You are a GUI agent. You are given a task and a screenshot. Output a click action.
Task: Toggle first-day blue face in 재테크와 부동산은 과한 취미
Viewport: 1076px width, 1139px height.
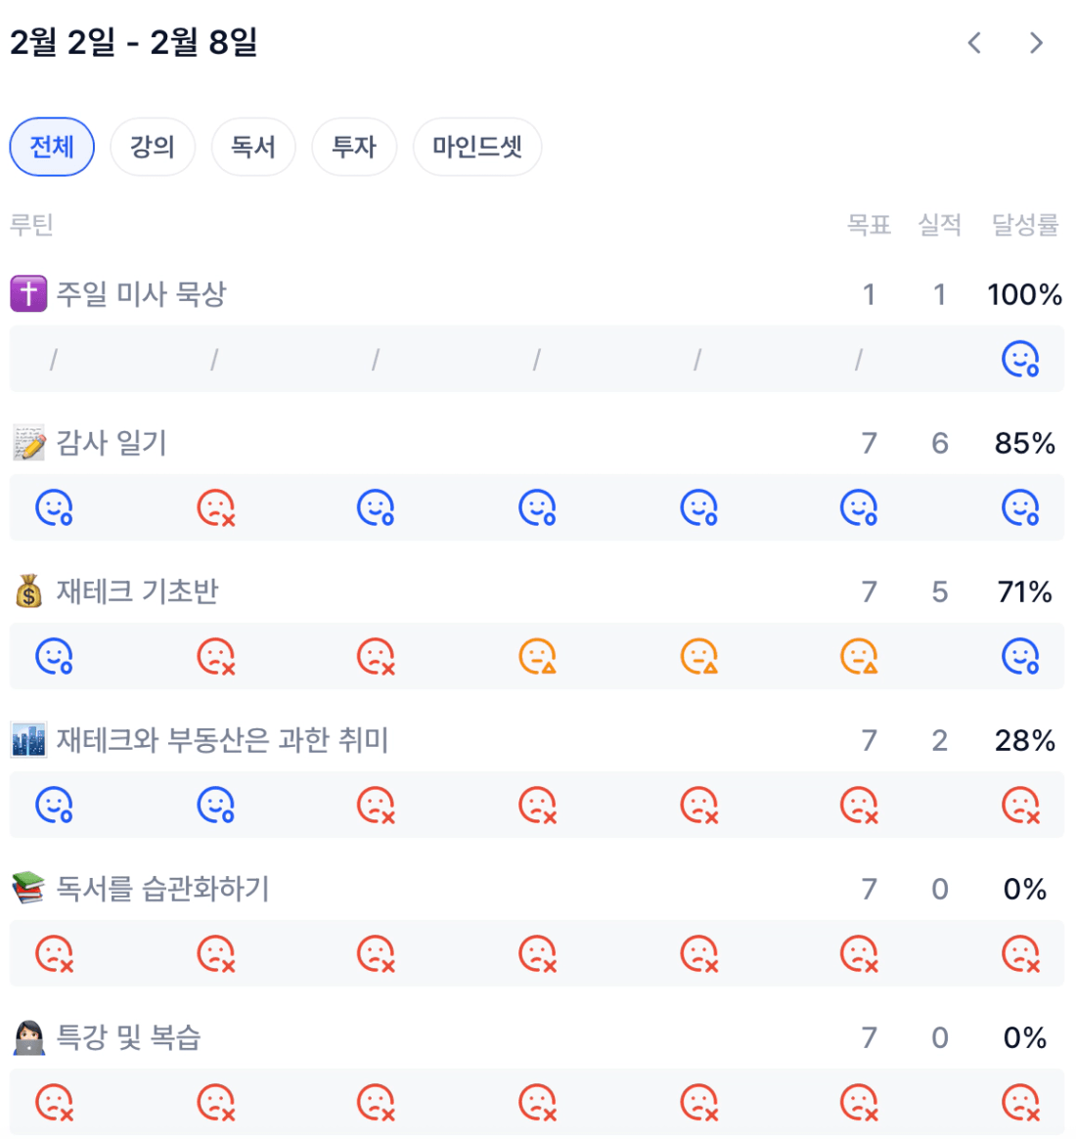(x=55, y=806)
